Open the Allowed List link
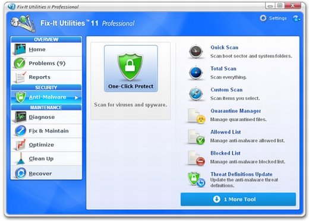 point(225,132)
